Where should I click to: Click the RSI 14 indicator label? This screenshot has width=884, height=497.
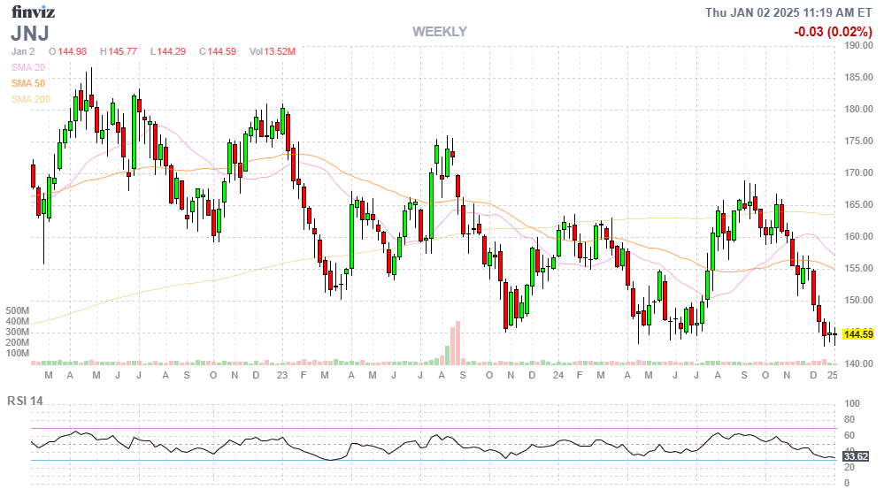[25, 401]
